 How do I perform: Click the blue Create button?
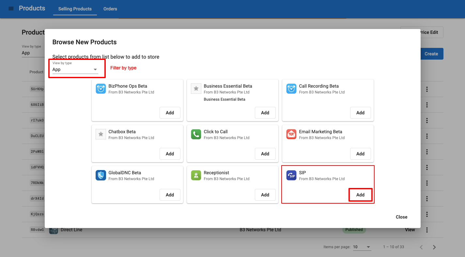point(432,54)
